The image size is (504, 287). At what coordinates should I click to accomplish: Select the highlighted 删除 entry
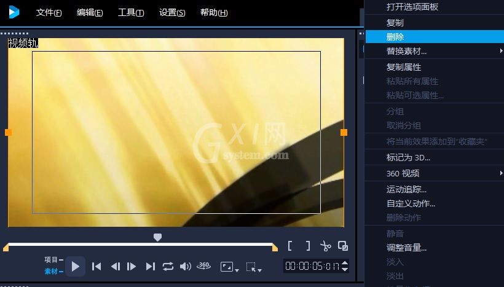click(435, 37)
